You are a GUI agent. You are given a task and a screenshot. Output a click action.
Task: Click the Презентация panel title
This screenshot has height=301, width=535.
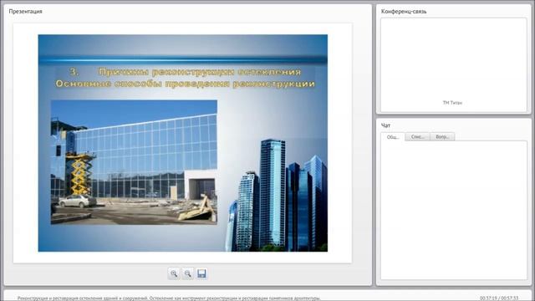(x=26, y=11)
